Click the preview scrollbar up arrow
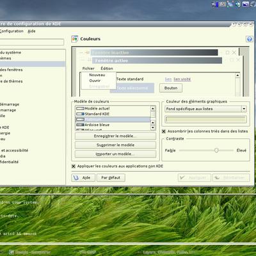The height and width of the screenshot is (256, 256). (x=237, y=76)
